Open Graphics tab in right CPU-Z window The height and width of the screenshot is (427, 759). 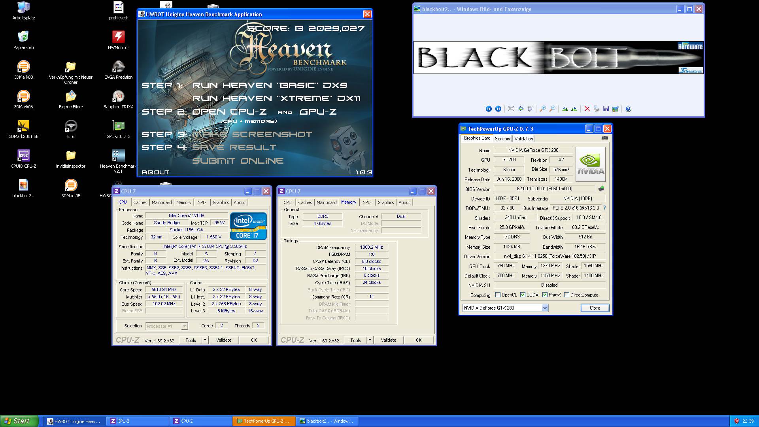click(386, 202)
